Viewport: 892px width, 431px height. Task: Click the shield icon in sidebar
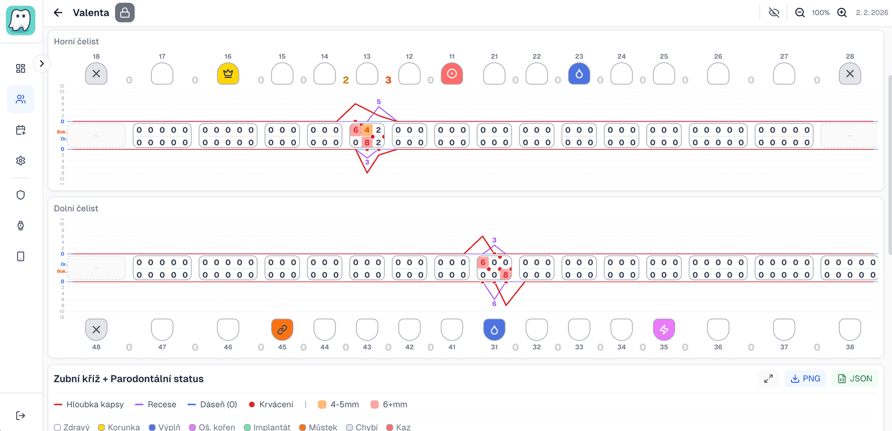(20, 195)
